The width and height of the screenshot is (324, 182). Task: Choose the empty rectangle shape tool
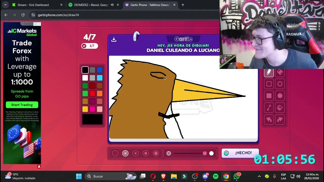point(269,84)
